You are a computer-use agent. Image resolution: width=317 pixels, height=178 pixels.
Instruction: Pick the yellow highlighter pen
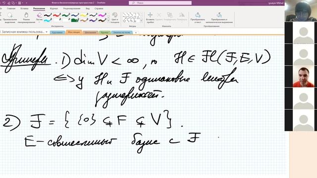(84, 15)
